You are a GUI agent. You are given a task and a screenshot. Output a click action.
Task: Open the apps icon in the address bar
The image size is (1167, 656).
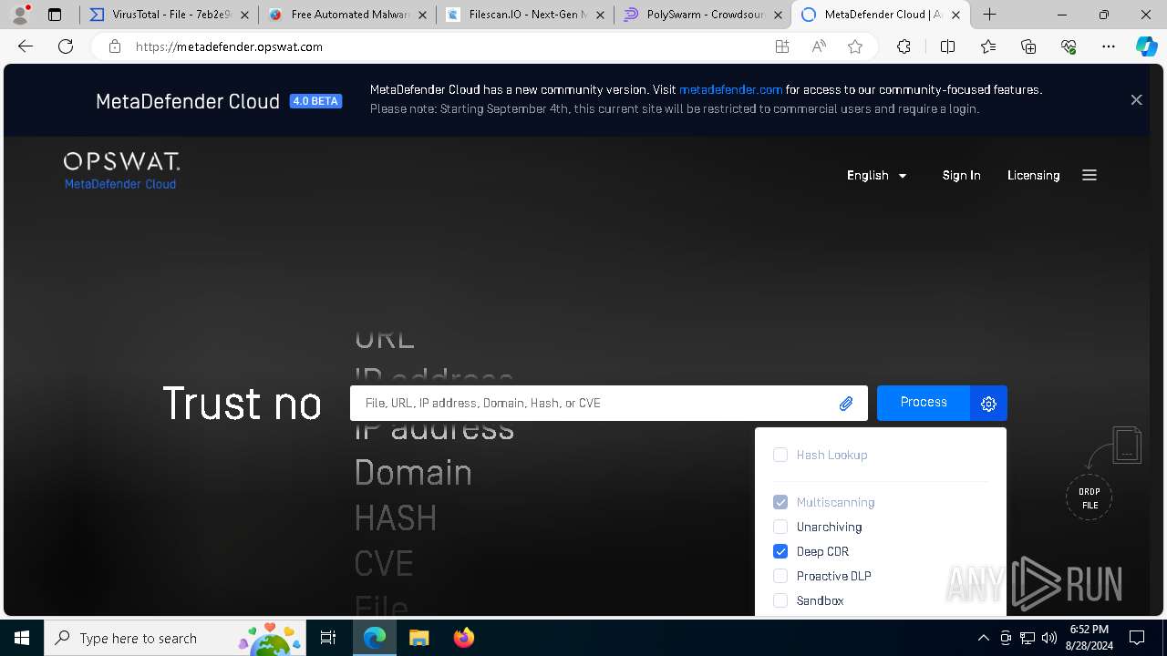click(782, 46)
